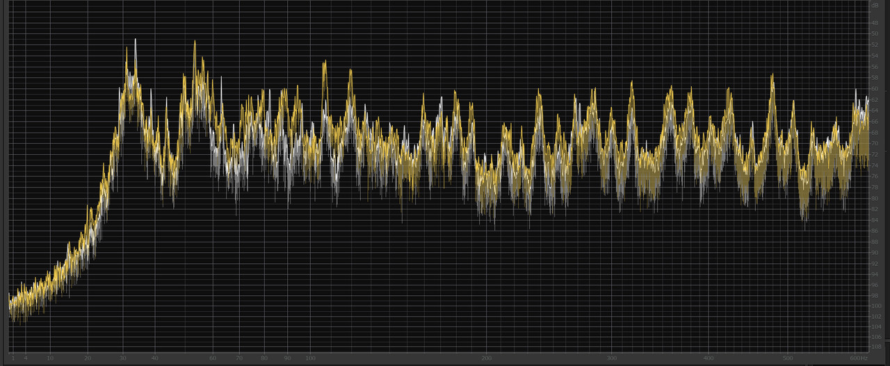Image resolution: width=890 pixels, height=366 pixels.
Task: Click the 64 label on the dB scale
Action: [x=874, y=110]
